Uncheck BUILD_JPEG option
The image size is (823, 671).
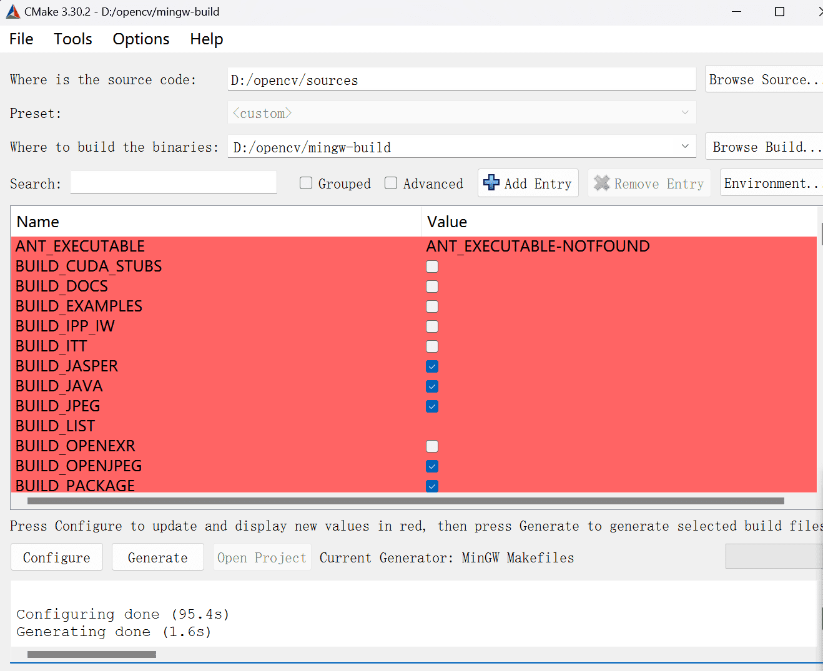[432, 406]
